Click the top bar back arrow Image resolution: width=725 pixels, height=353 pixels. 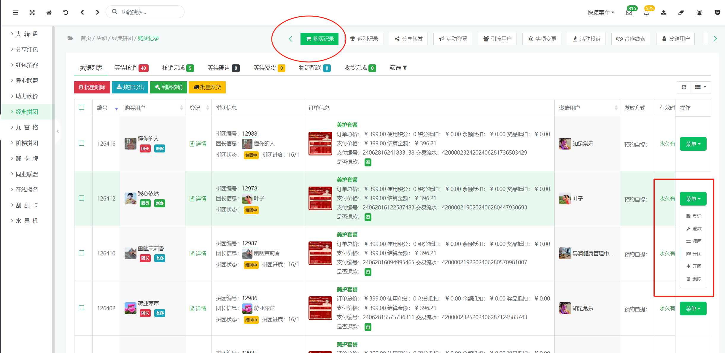tap(82, 12)
